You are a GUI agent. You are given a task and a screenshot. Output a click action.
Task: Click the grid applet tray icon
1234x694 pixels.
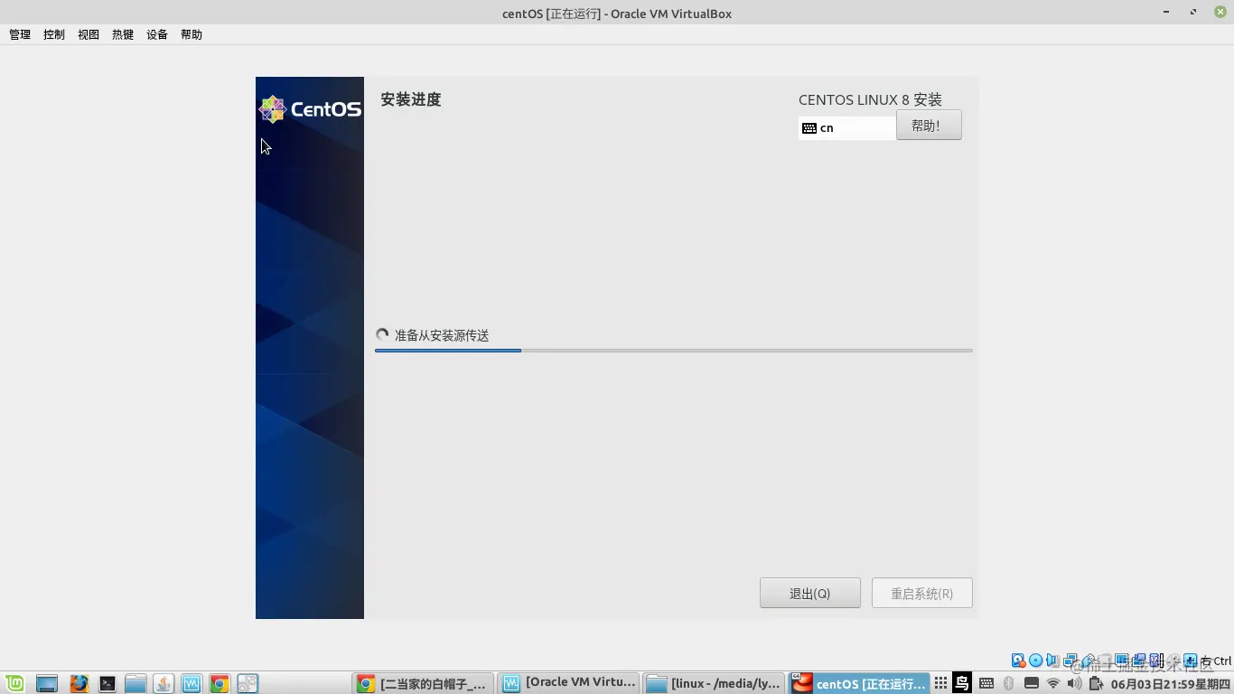pos(940,683)
